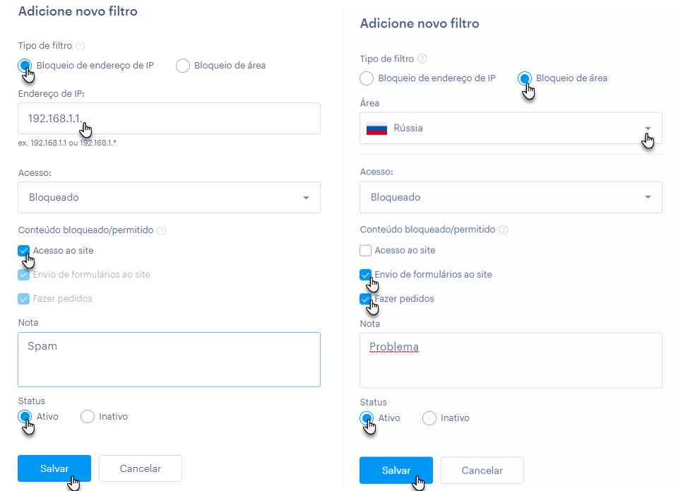Select Ativo status in left form
This screenshot has height=491, width=683.
click(x=25, y=417)
